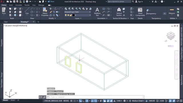Switch to Render ribbon tab
Image resolution: width=183 pixels, height=103 pixels.
pos(27,5)
